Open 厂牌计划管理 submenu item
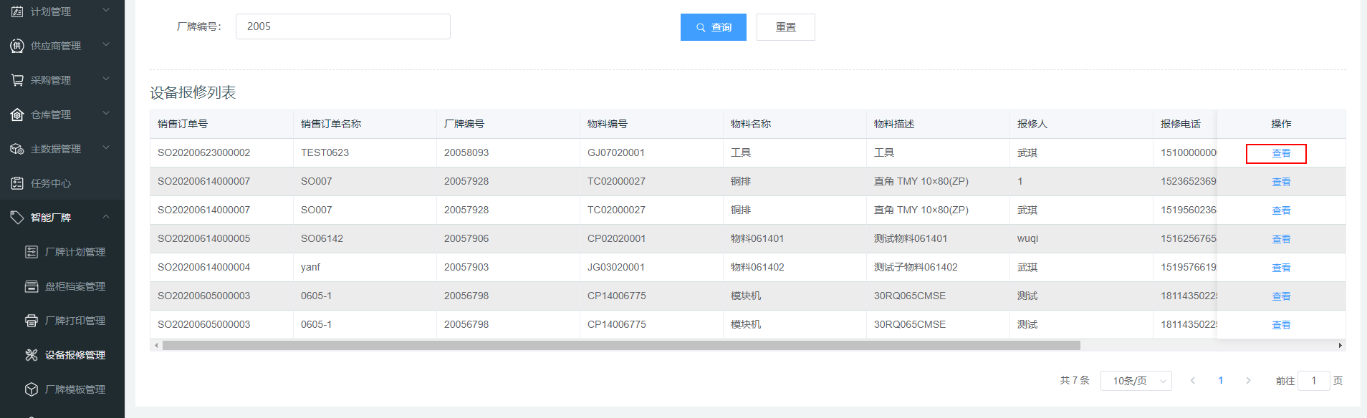The height and width of the screenshot is (418, 1367). pyautogui.click(x=75, y=252)
